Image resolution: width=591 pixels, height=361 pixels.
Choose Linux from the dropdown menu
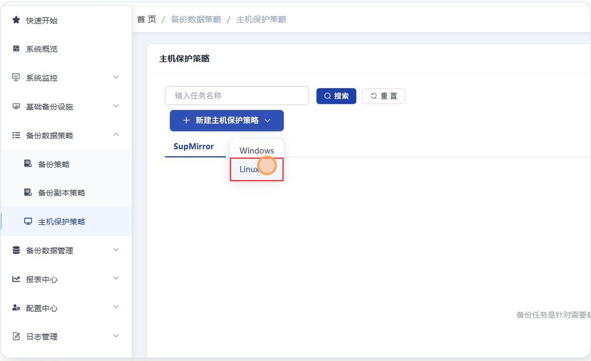(x=257, y=169)
